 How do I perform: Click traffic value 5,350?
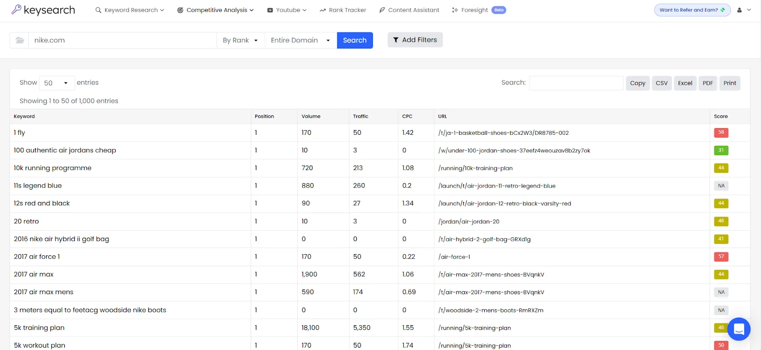[x=362, y=328]
